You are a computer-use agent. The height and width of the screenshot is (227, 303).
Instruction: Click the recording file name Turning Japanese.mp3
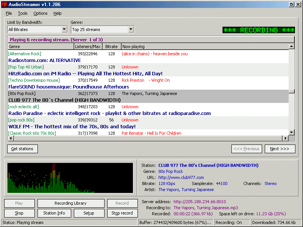coord(206,208)
